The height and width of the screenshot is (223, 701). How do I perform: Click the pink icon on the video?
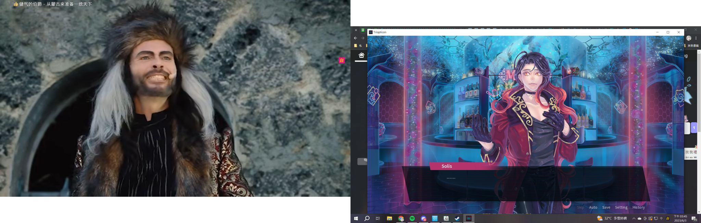point(342,60)
